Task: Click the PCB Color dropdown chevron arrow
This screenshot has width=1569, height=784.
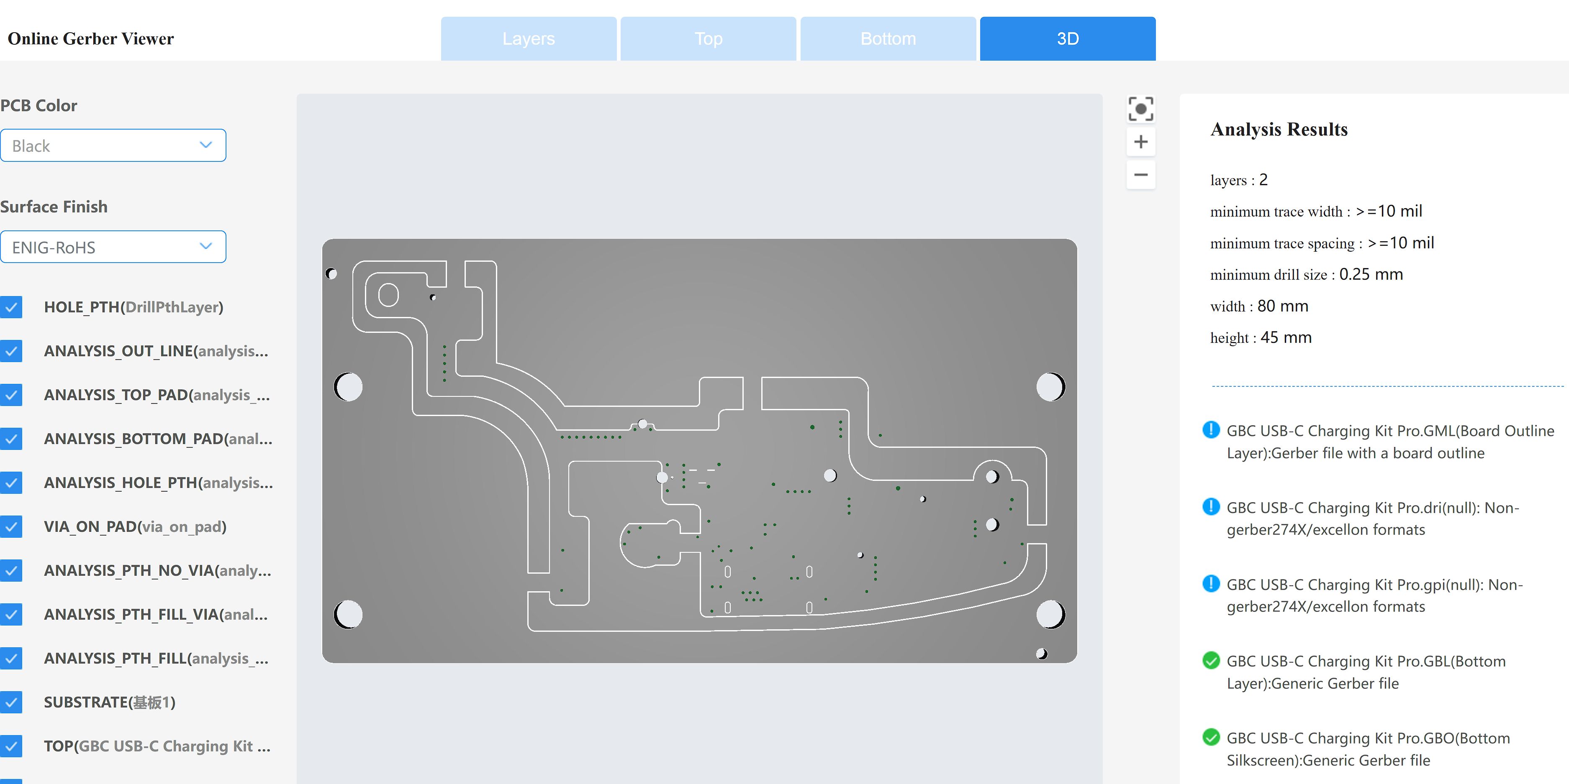Action: tap(206, 145)
